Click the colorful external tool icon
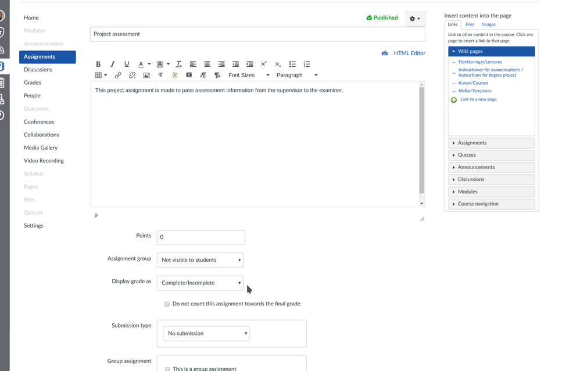 pyautogui.click(x=175, y=75)
